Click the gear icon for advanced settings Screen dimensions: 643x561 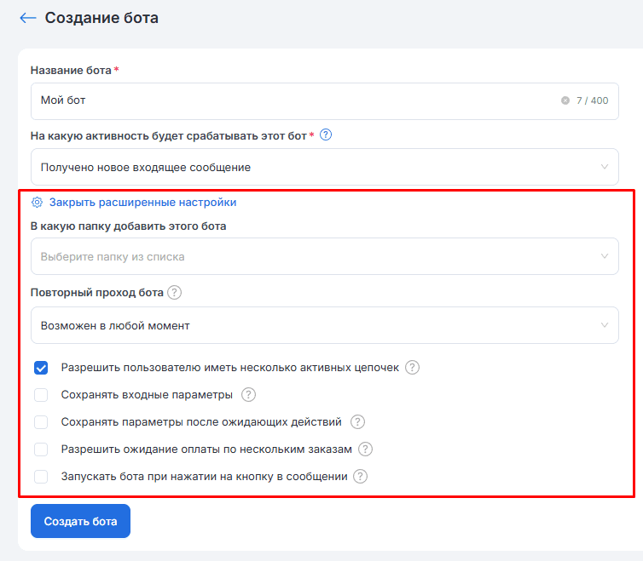click(37, 203)
